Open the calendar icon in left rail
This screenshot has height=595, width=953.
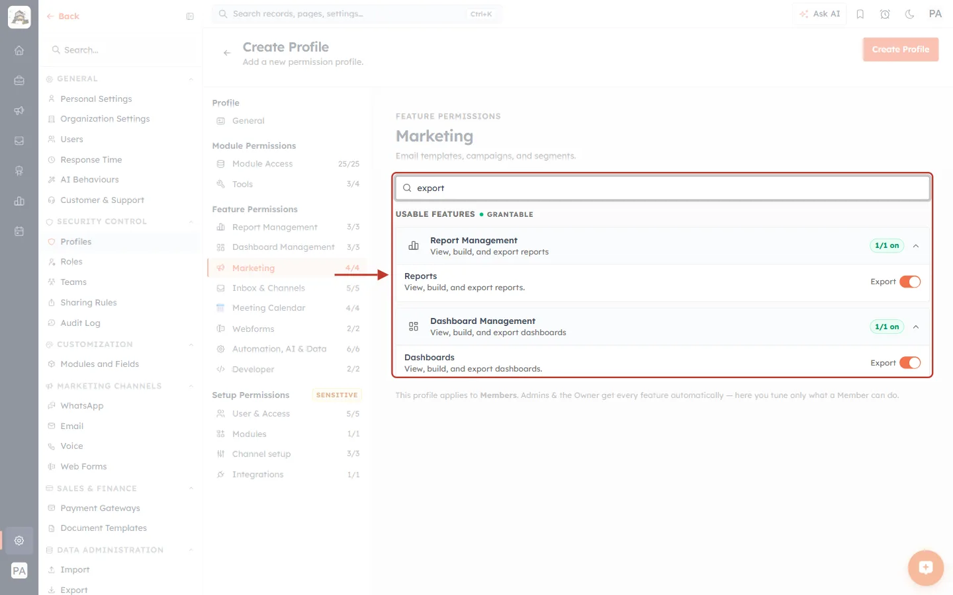pos(19,231)
